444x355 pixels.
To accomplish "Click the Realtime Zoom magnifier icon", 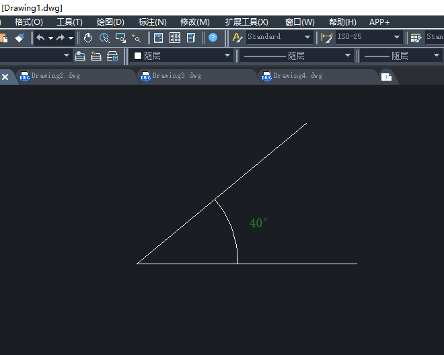I will pyautogui.click(x=104, y=38).
